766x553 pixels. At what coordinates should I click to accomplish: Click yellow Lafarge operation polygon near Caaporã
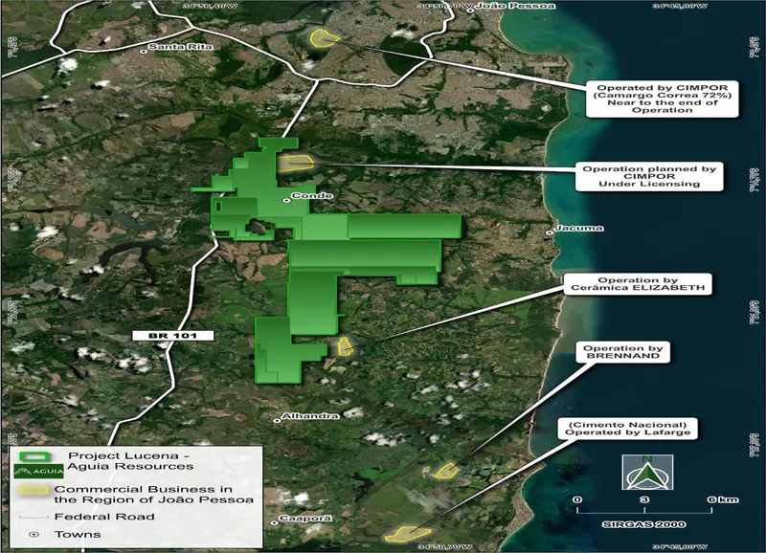tap(407, 534)
